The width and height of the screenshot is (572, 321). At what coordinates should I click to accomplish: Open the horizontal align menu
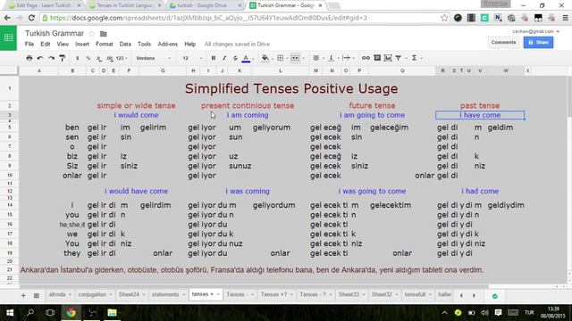click(x=316, y=58)
